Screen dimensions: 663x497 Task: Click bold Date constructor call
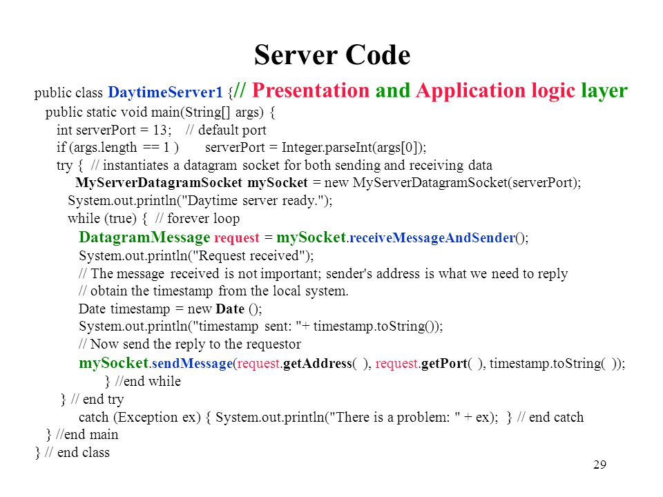point(230,309)
